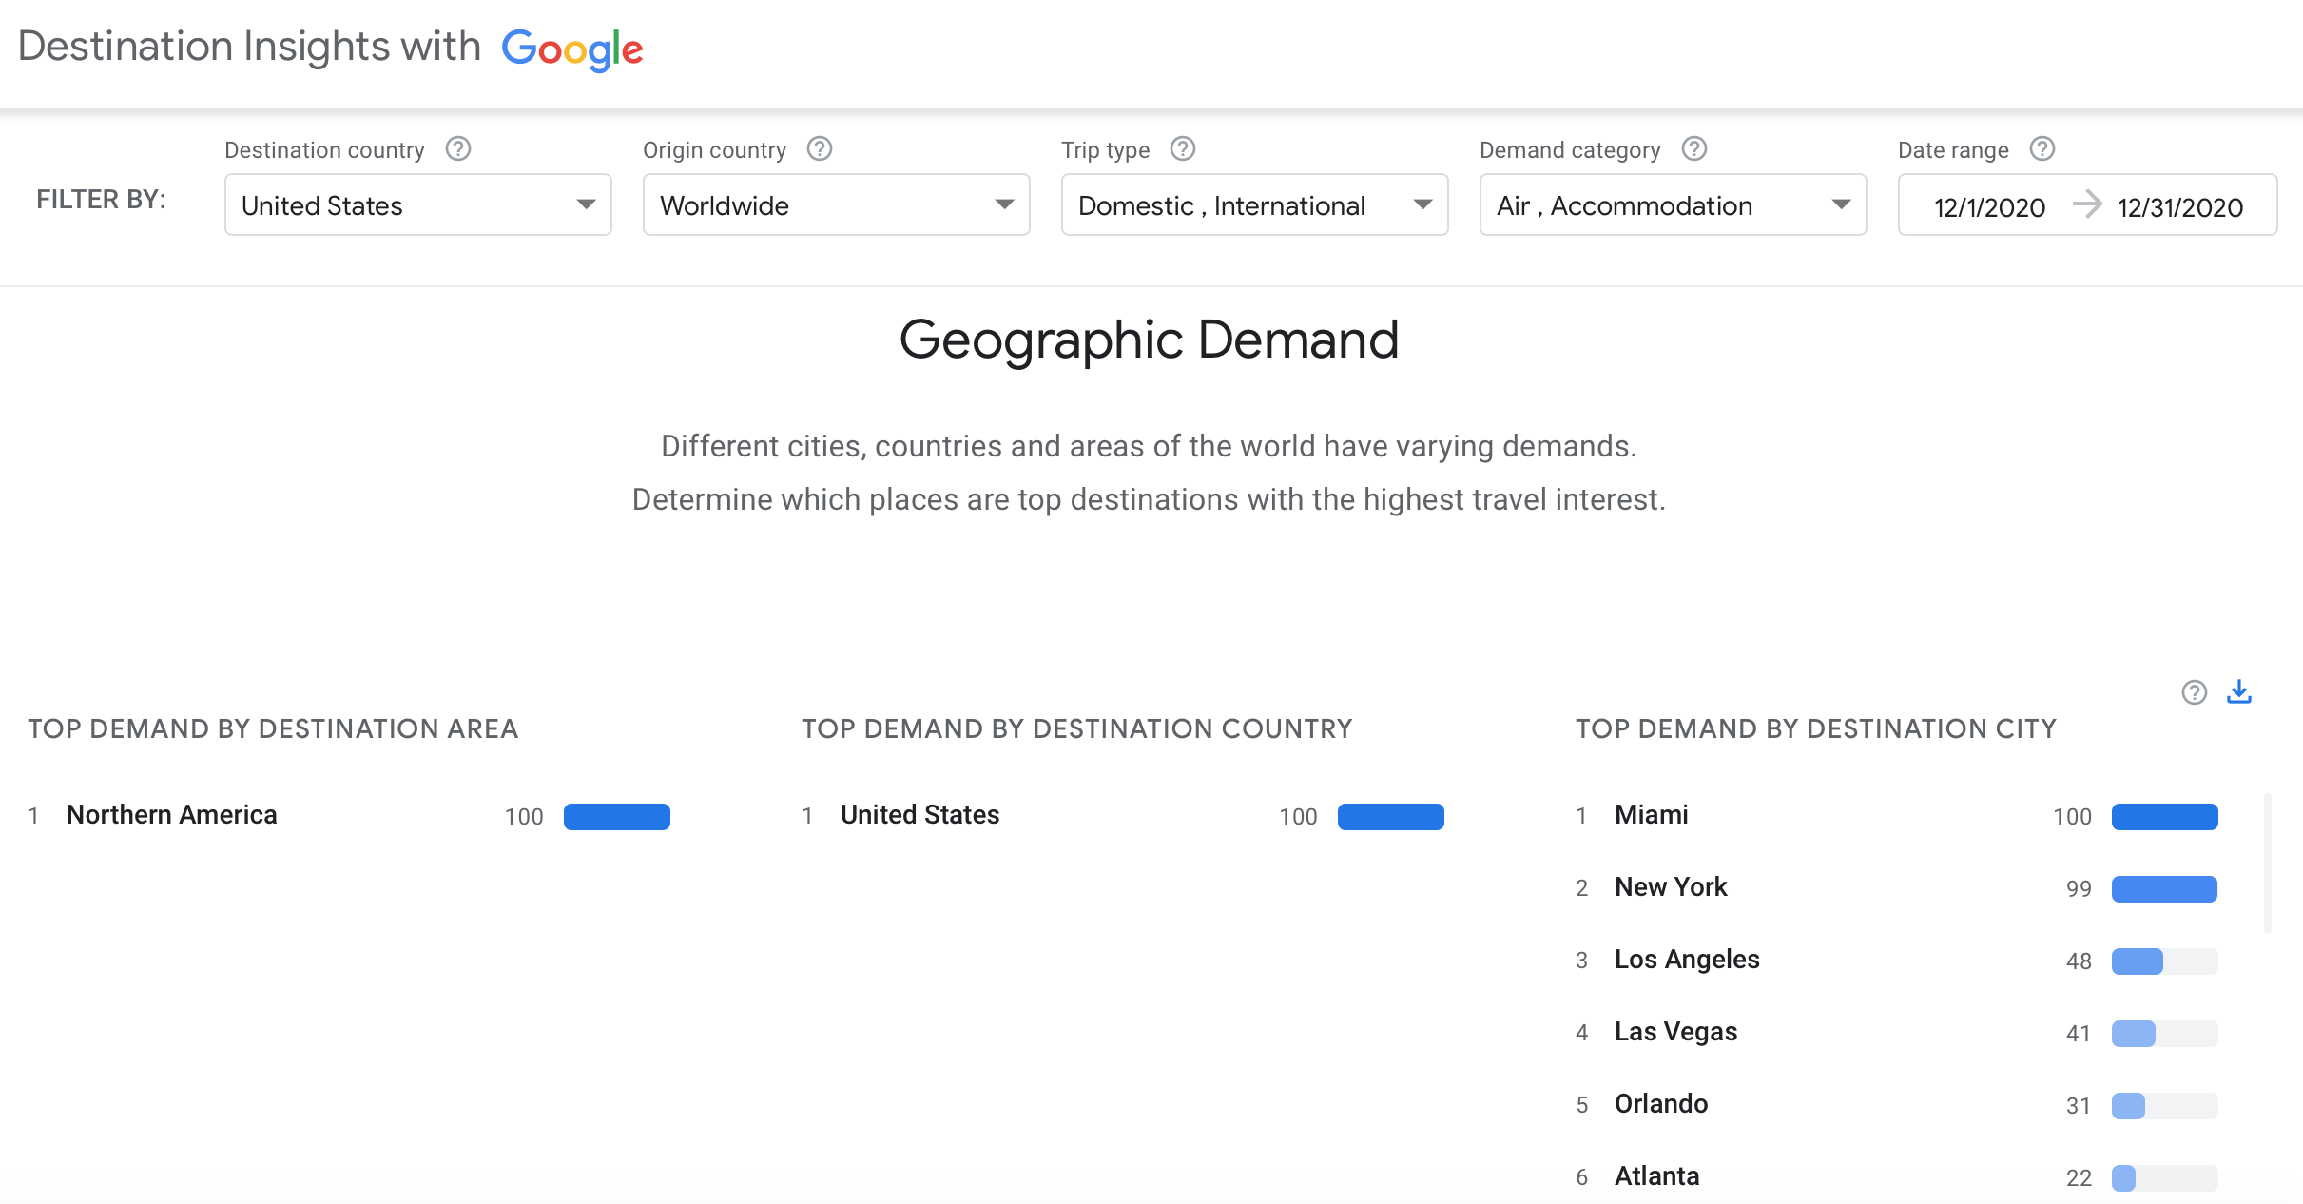Viewport: 2303px width, 1204px height.
Task: Click the Demand category help icon
Action: pos(1694,149)
